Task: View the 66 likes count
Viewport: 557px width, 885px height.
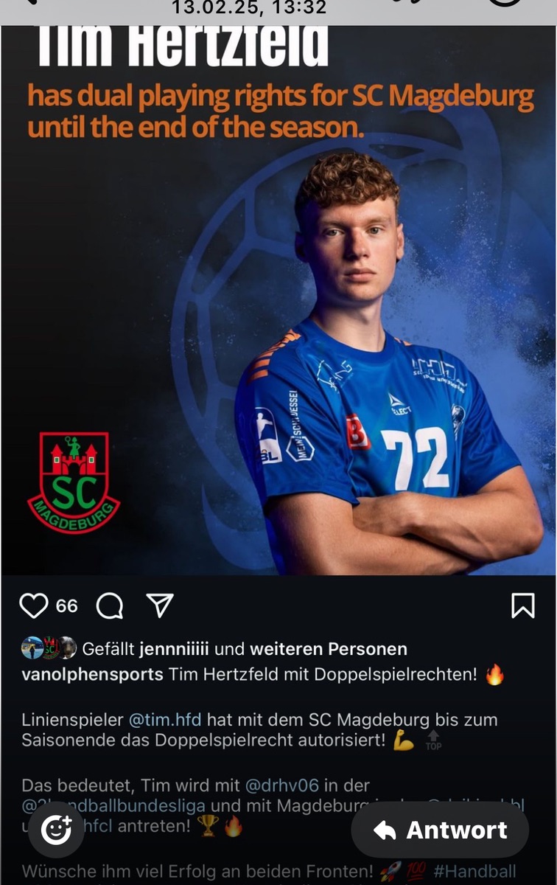Action: click(x=66, y=606)
